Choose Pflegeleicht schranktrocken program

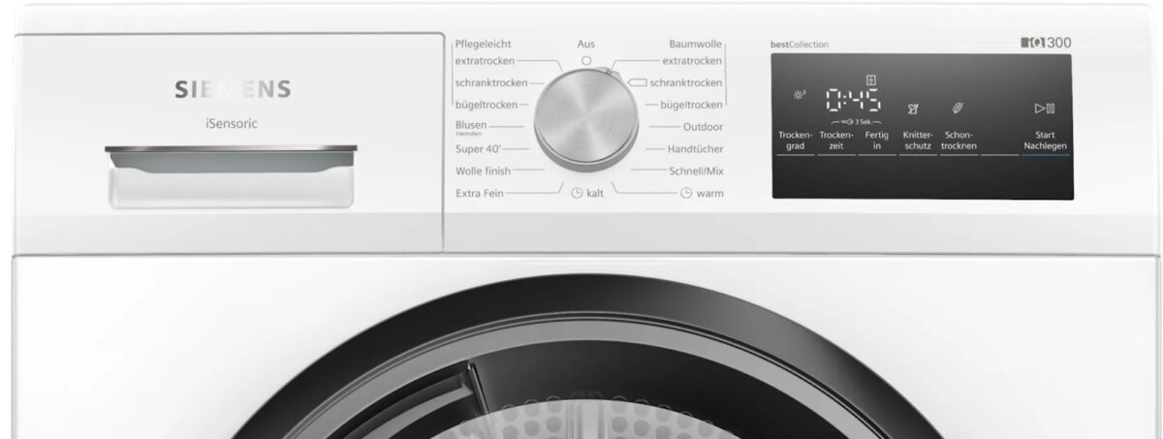pos(491,82)
